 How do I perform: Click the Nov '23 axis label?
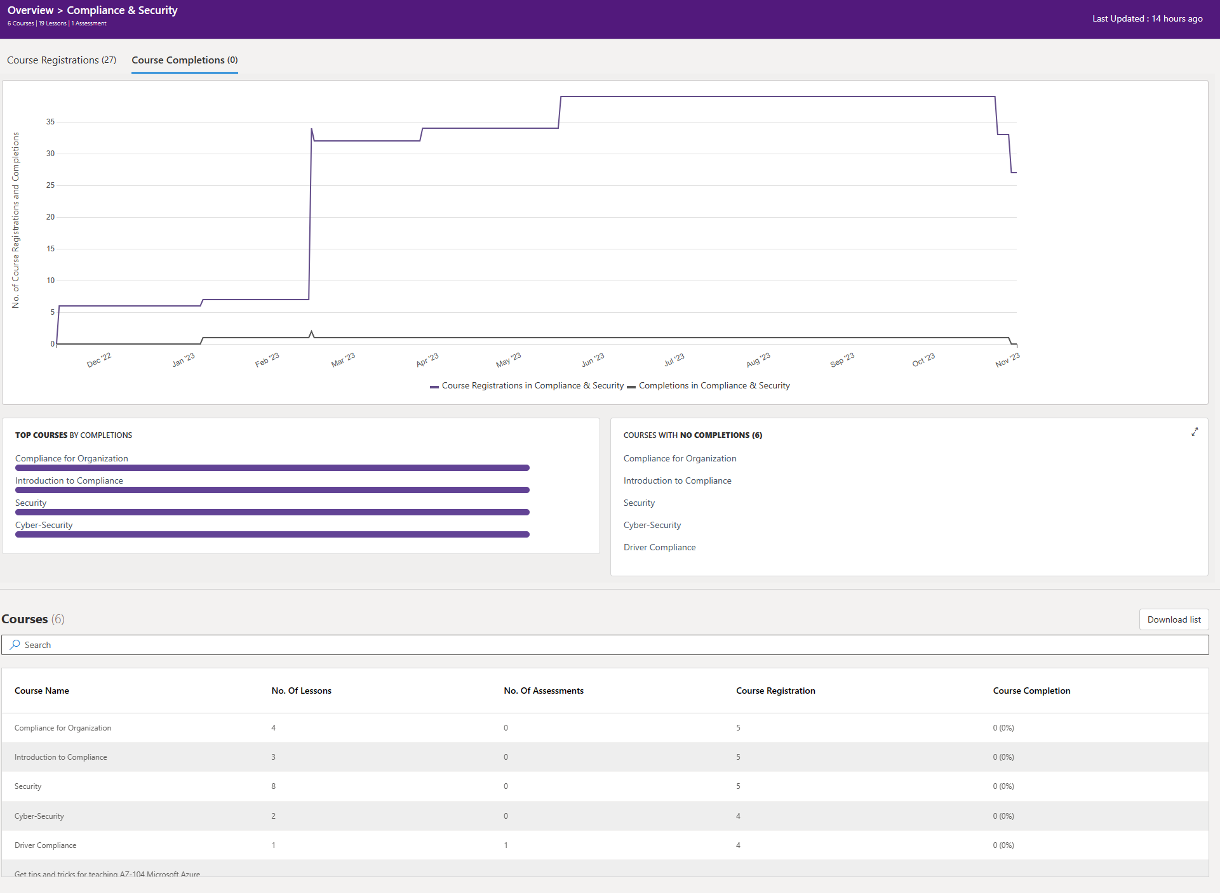(x=1007, y=360)
